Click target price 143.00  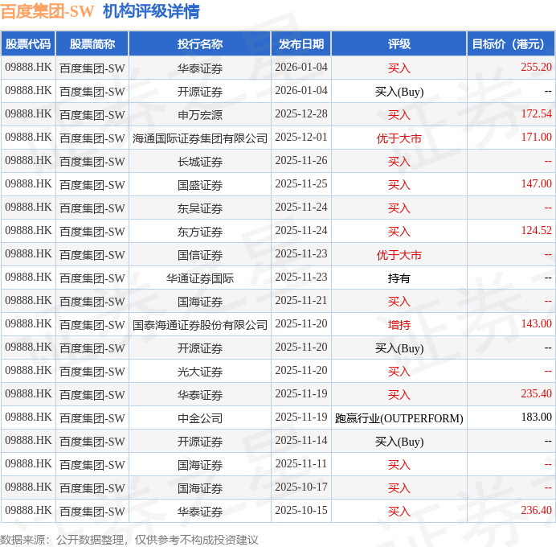pos(536,323)
